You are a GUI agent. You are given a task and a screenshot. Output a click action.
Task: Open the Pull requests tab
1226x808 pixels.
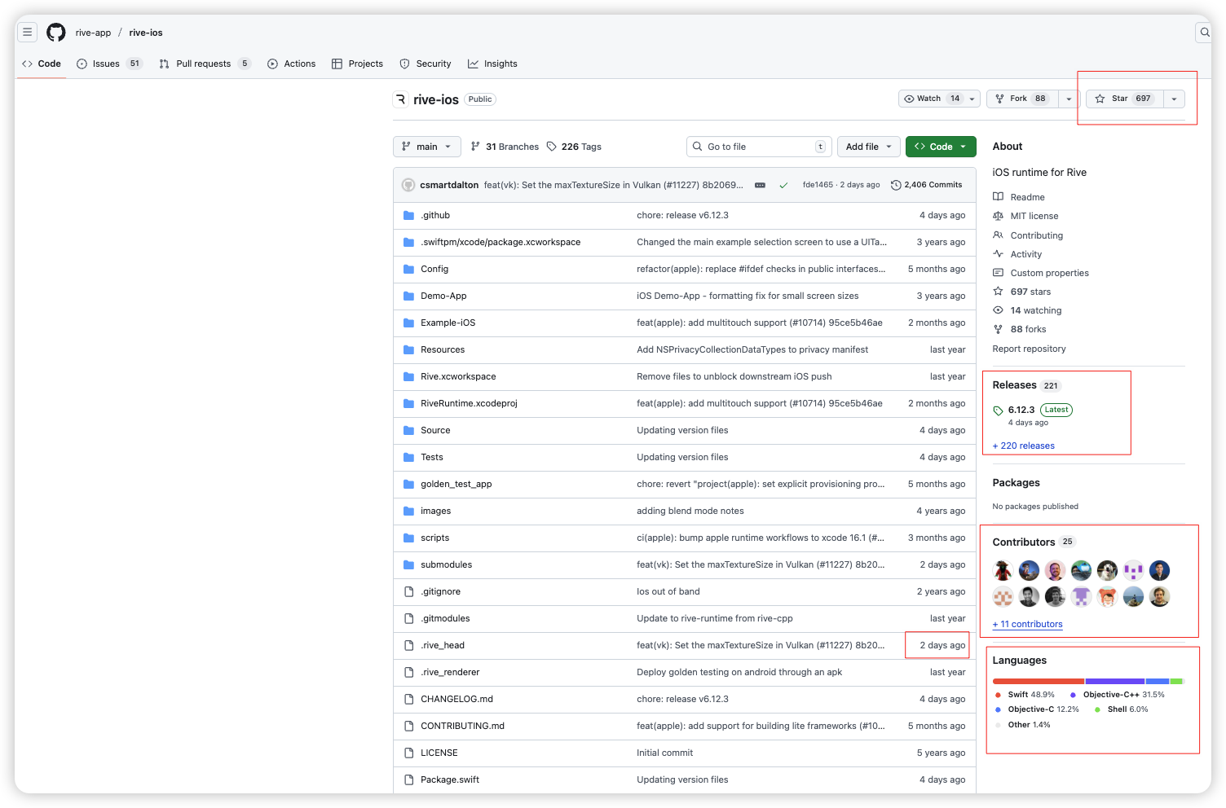click(x=205, y=64)
